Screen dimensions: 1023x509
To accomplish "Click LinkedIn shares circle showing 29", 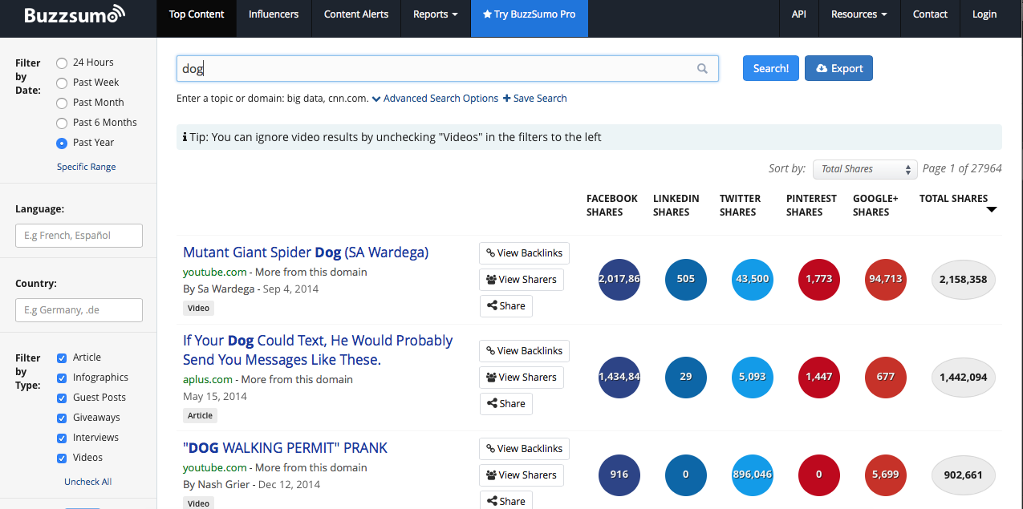I will (686, 378).
